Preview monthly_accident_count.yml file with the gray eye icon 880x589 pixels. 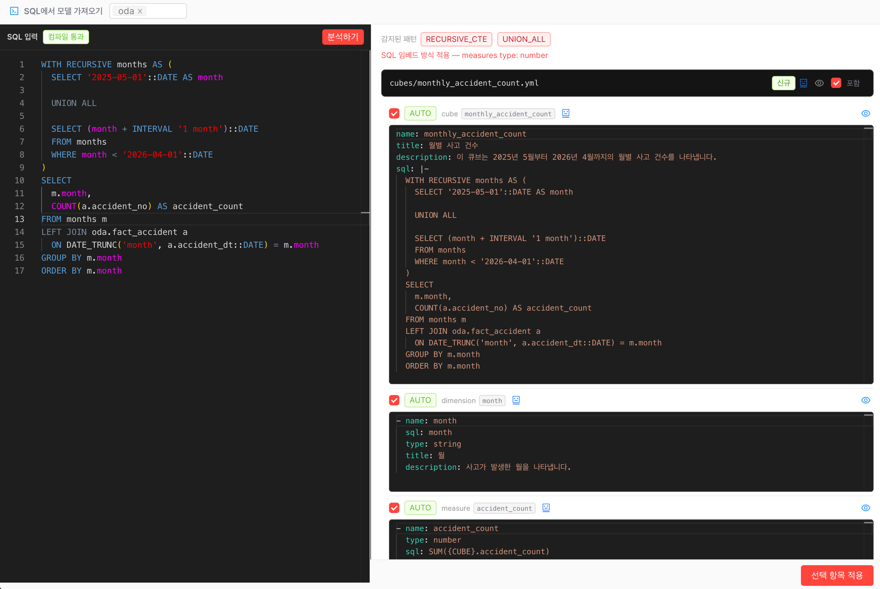point(819,83)
